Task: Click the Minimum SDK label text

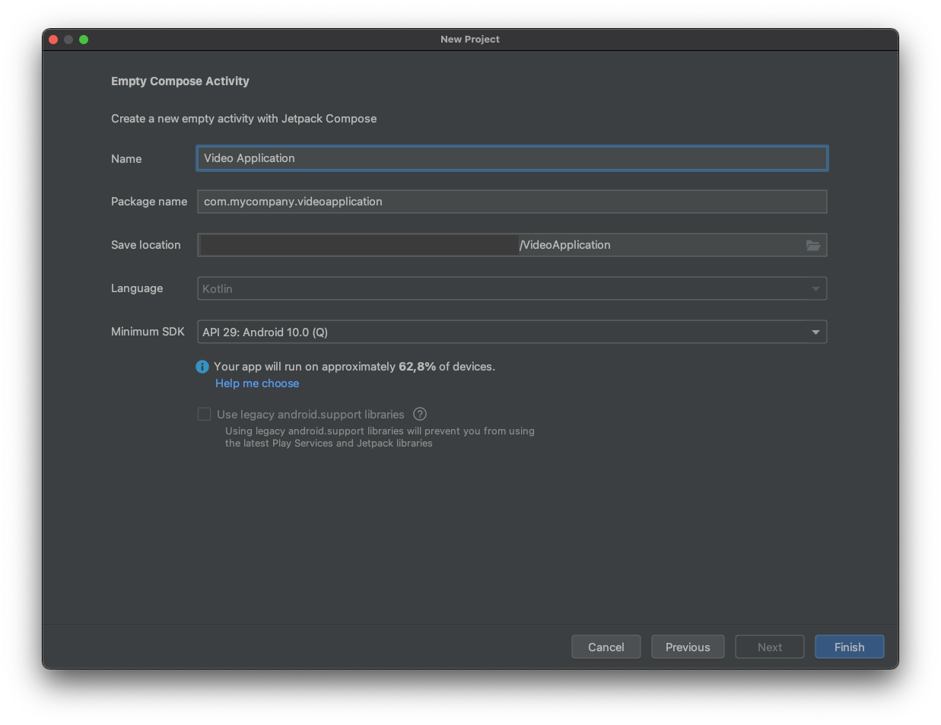Action: pyautogui.click(x=148, y=332)
